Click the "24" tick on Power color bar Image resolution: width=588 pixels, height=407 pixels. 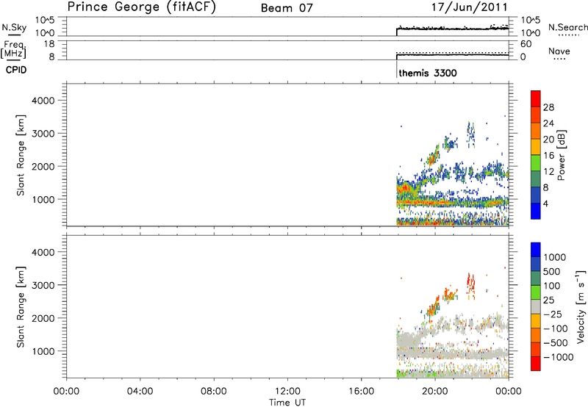click(548, 123)
